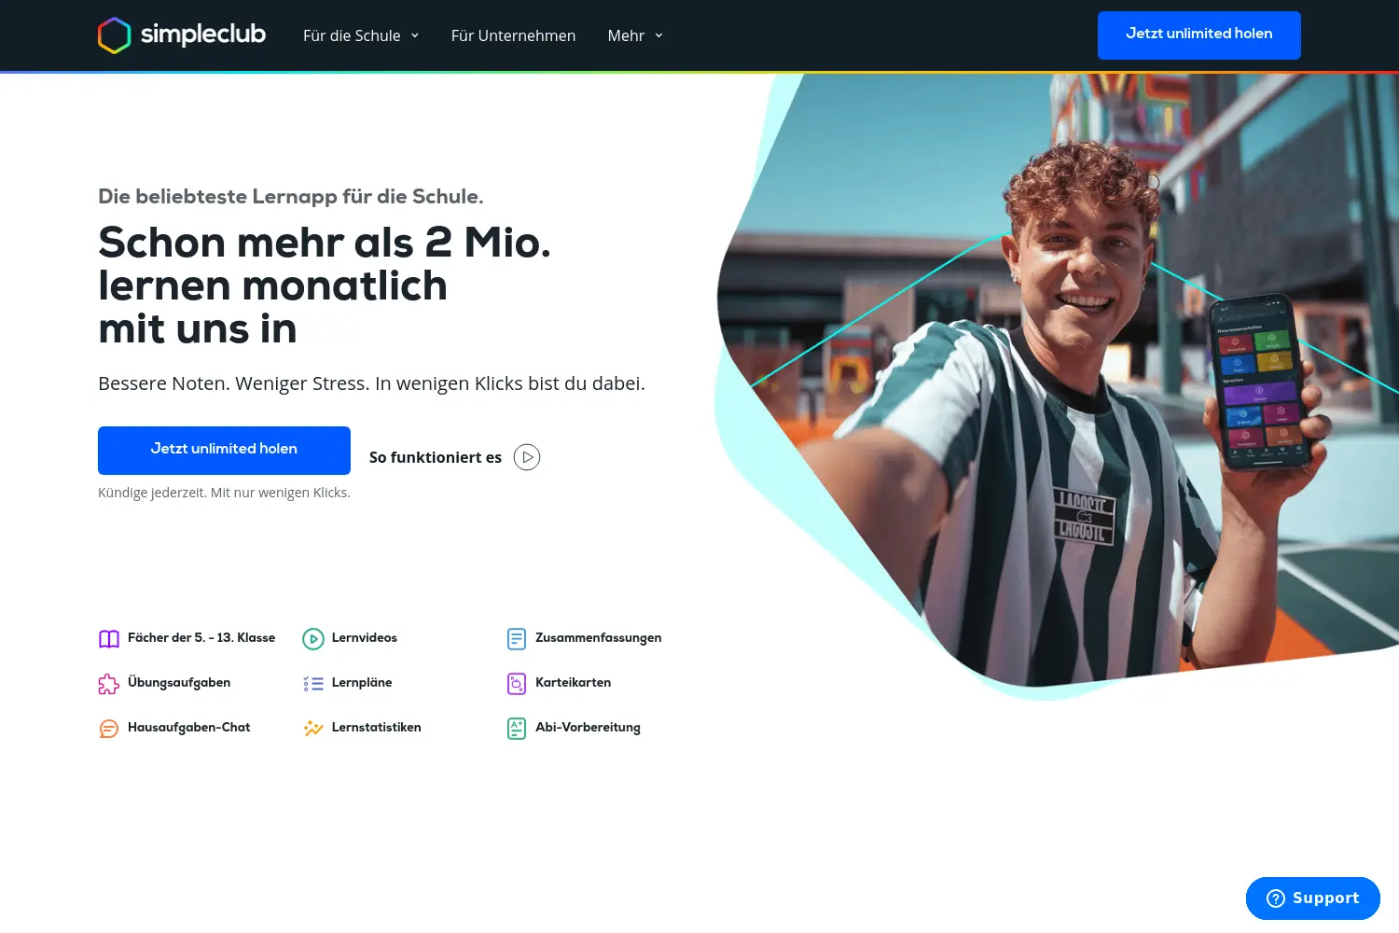Image resolution: width=1399 pixels, height=933 pixels.
Task: Click the book icon beside Fächer der 5. - 13. Klasse
Action: (x=109, y=639)
